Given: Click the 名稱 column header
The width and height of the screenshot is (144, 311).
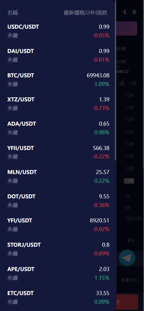Looking at the screenshot, I should (12, 13).
